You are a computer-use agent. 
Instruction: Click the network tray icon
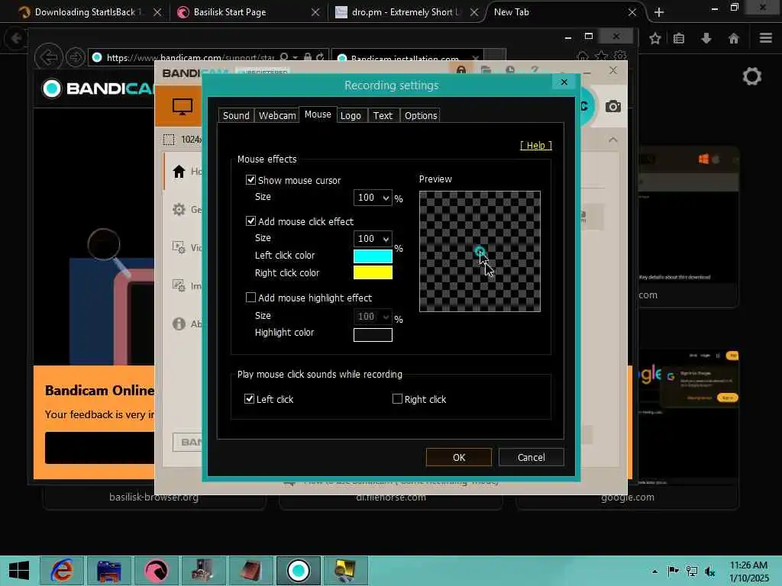pyautogui.click(x=691, y=571)
